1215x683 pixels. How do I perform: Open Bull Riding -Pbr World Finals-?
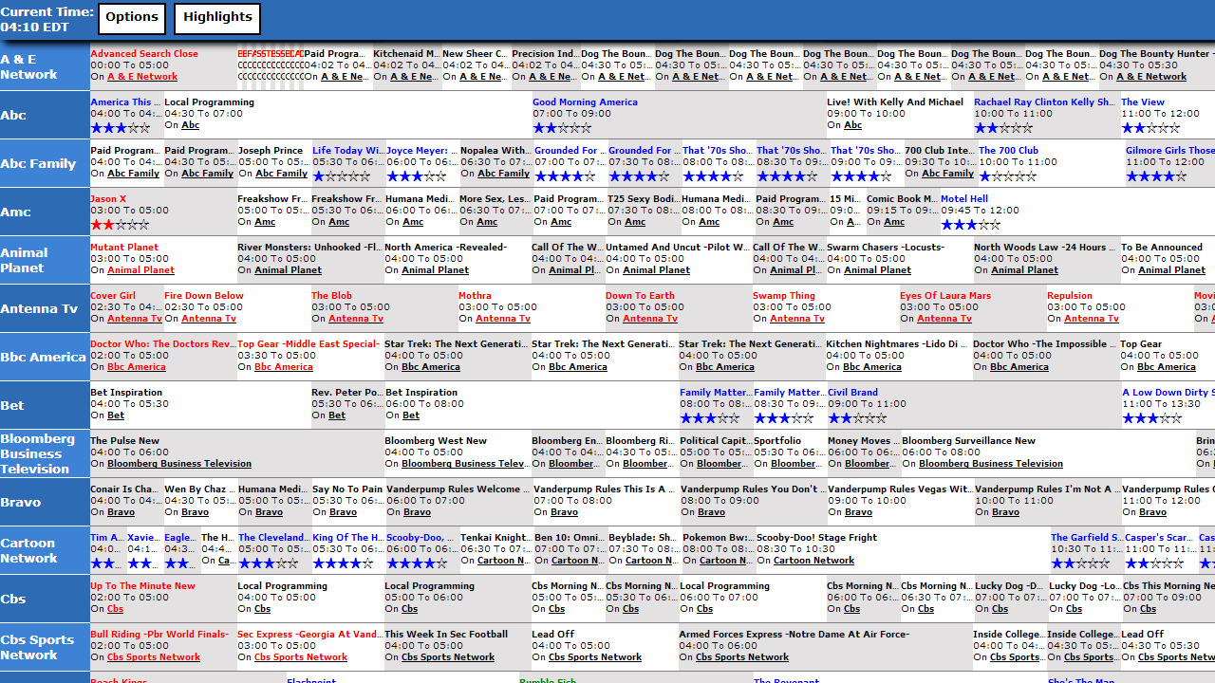pyautogui.click(x=159, y=635)
